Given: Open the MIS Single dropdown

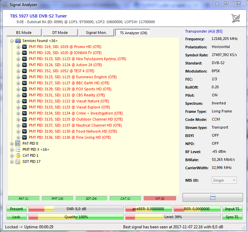Looking at the screenshot, I should [x=224, y=180].
